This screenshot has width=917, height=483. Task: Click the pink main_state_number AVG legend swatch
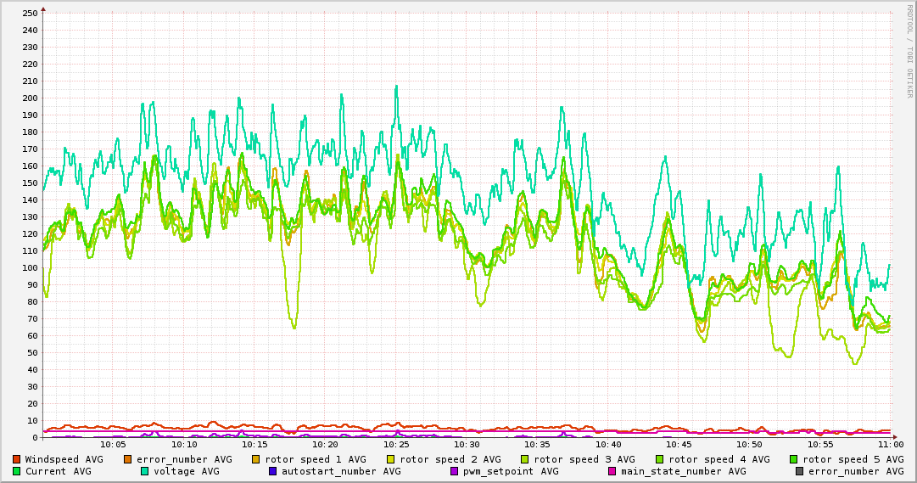point(612,471)
